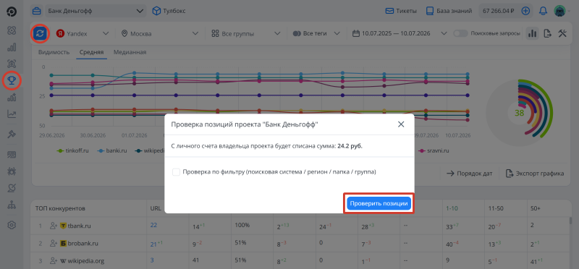Sort by the 1-10 column header
This screenshot has height=269, width=579.
pos(451,208)
